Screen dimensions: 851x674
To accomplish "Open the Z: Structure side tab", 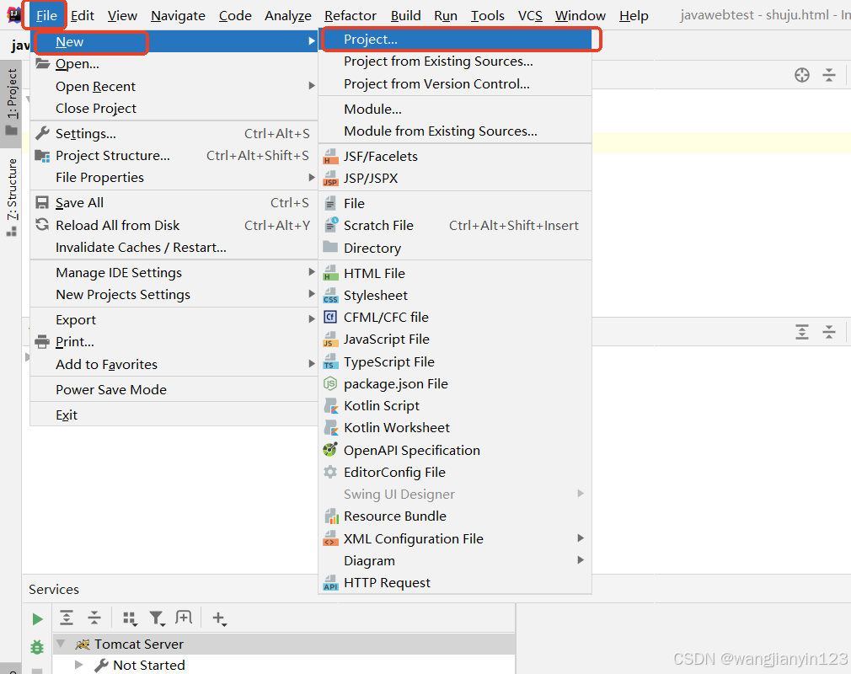I will click(x=12, y=196).
